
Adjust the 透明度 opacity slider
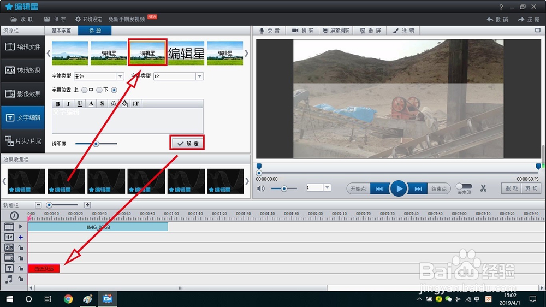point(96,144)
